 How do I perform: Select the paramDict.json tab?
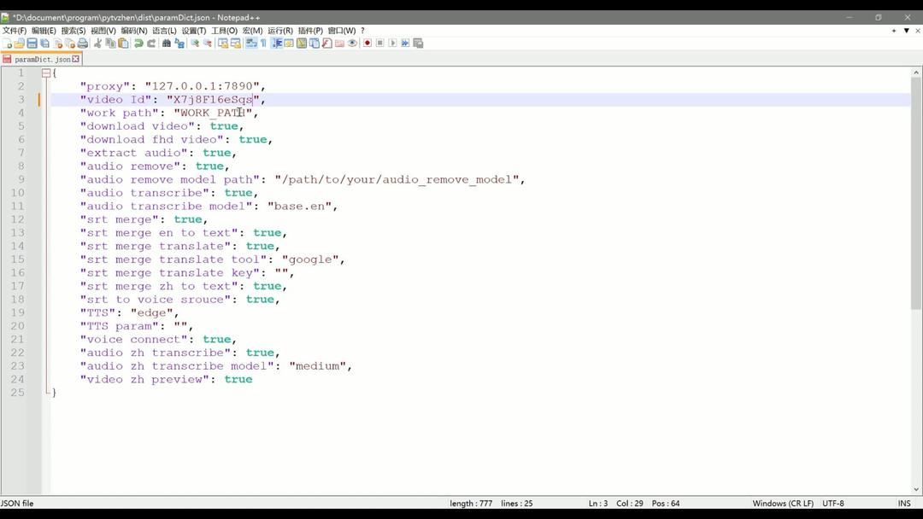pyautogui.click(x=42, y=60)
